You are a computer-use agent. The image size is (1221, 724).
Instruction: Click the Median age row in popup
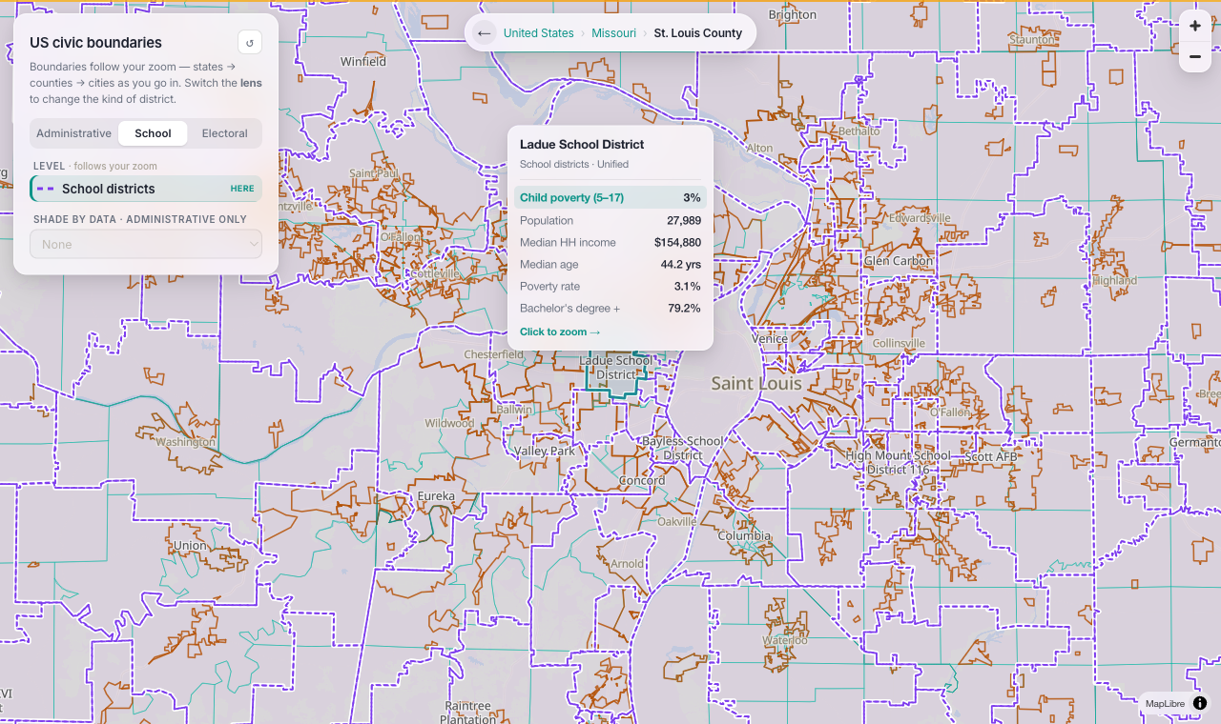click(610, 264)
